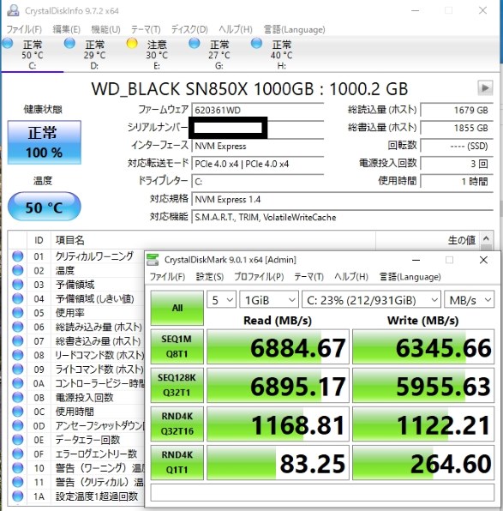
Task: Open 設定(S) menu in CrystalDiskMark
Action: tap(210, 277)
